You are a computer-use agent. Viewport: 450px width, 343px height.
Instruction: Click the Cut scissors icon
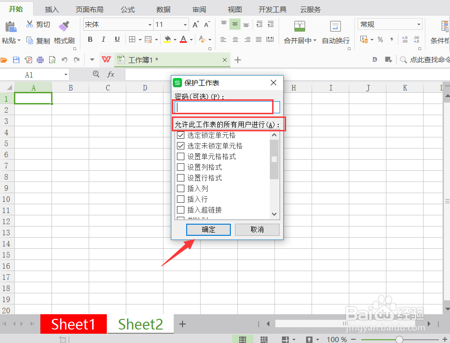click(x=30, y=24)
